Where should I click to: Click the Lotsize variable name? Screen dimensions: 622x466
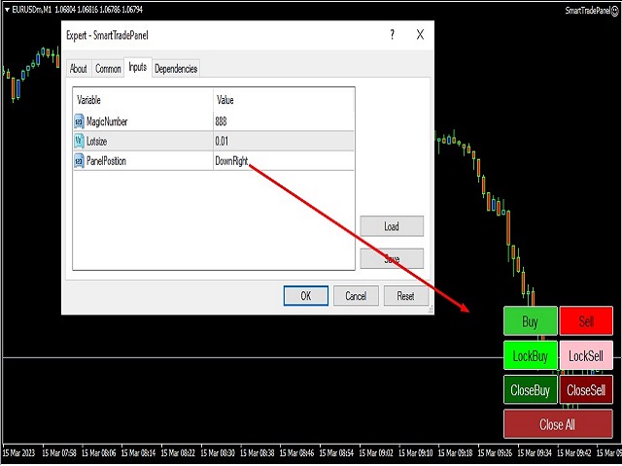pos(96,141)
